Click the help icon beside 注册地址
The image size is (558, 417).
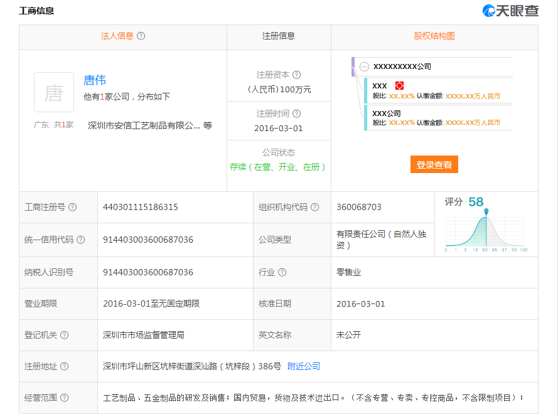[x=65, y=366]
